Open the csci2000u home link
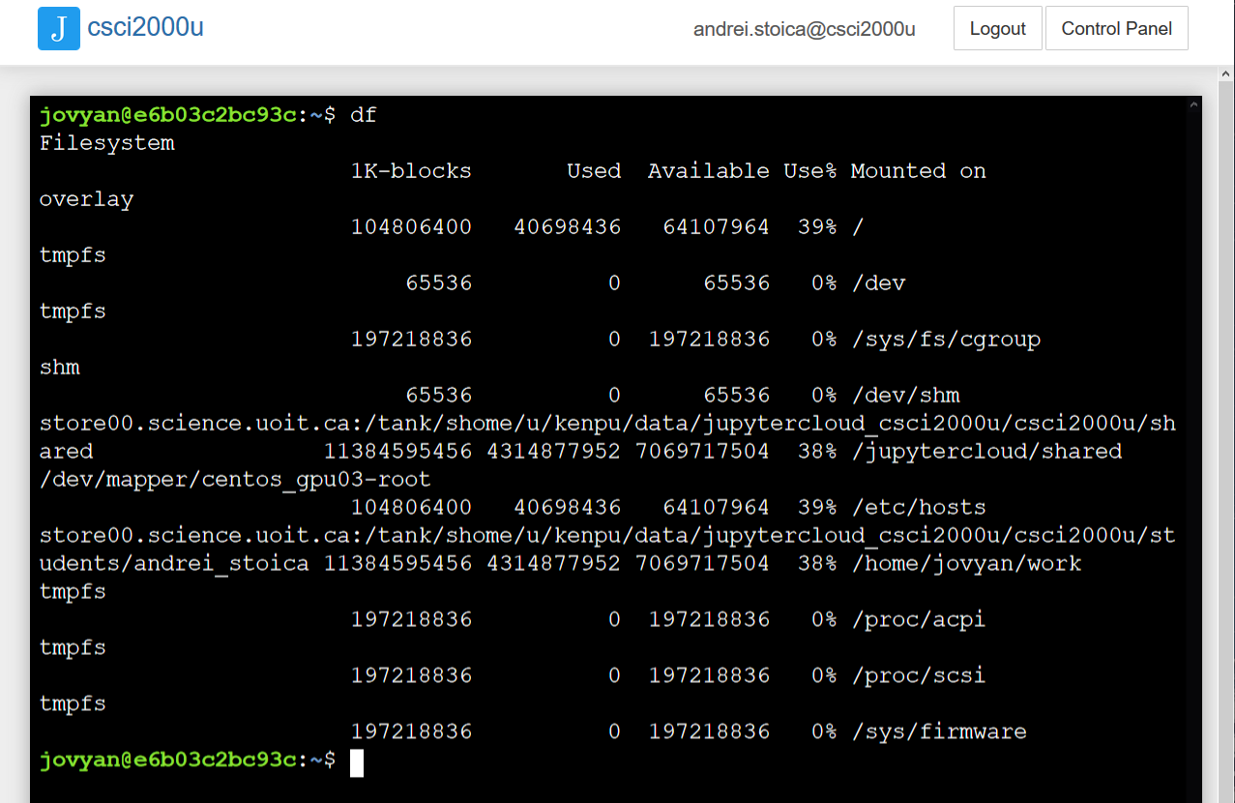The height and width of the screenshot is (803, 1235). tap(145, 27)
